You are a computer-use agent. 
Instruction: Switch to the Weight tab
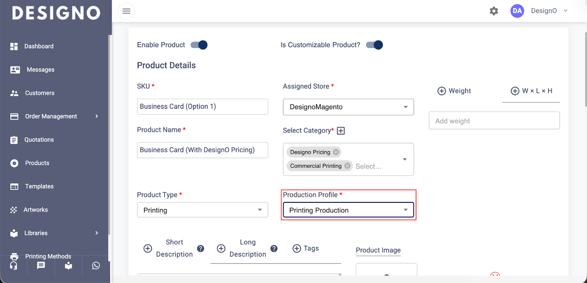[455, 91]
